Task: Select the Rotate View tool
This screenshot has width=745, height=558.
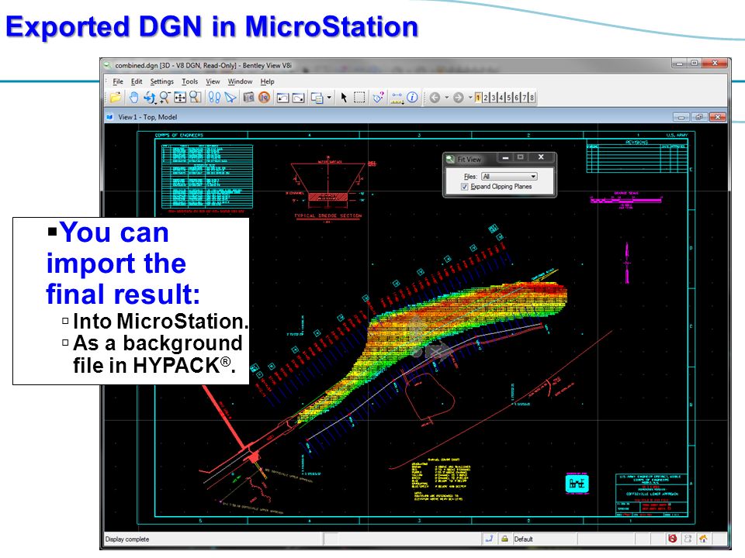Action: [x=149, y=98]
